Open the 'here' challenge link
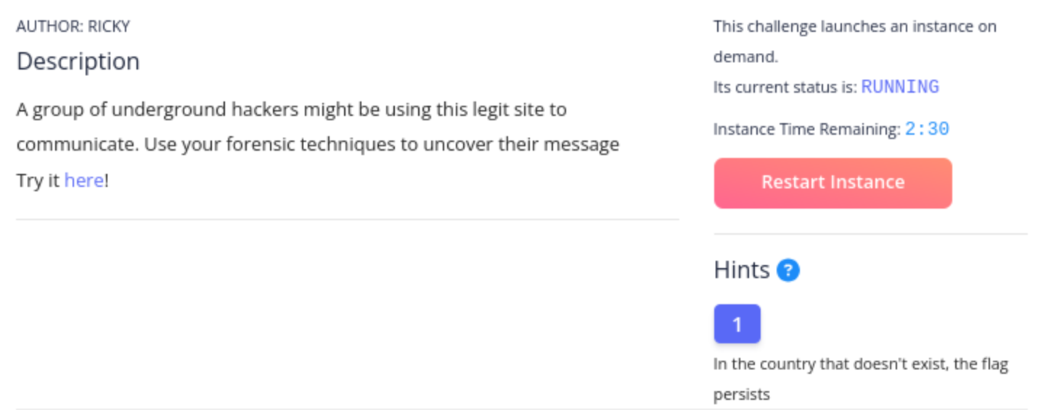Image resolution: width=1051 pixels, height=410 pixels. point(83,180)
